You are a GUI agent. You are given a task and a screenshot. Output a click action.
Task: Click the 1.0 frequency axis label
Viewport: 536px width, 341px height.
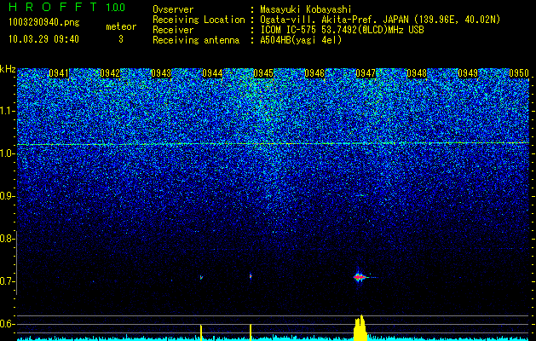click(x=7, y=153)
